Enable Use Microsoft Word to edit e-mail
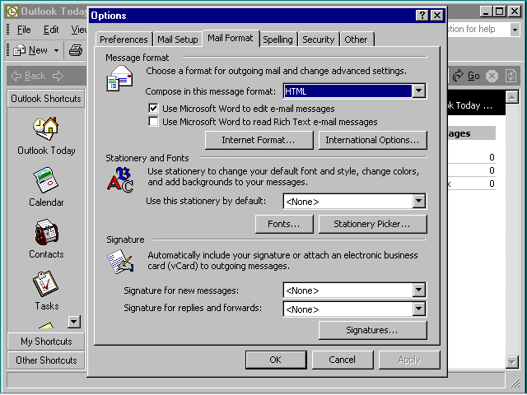Viewport: 527px width, 395px height. click(153, 108)
